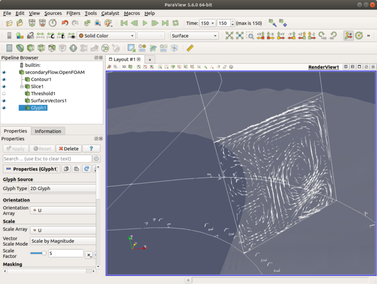This screenshot has height=284, width=377.
Task: Jump to the last animation frame
Action: coord(165,23)
